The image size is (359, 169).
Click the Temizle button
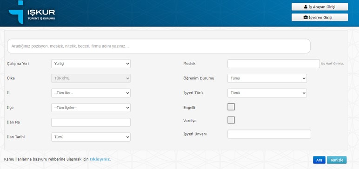(x=337, y=160)
